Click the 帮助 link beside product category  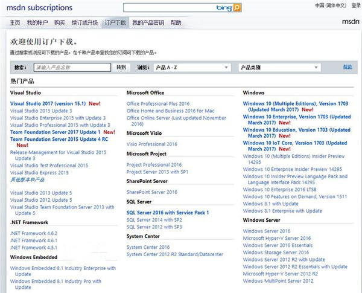[x=348, y=67]
